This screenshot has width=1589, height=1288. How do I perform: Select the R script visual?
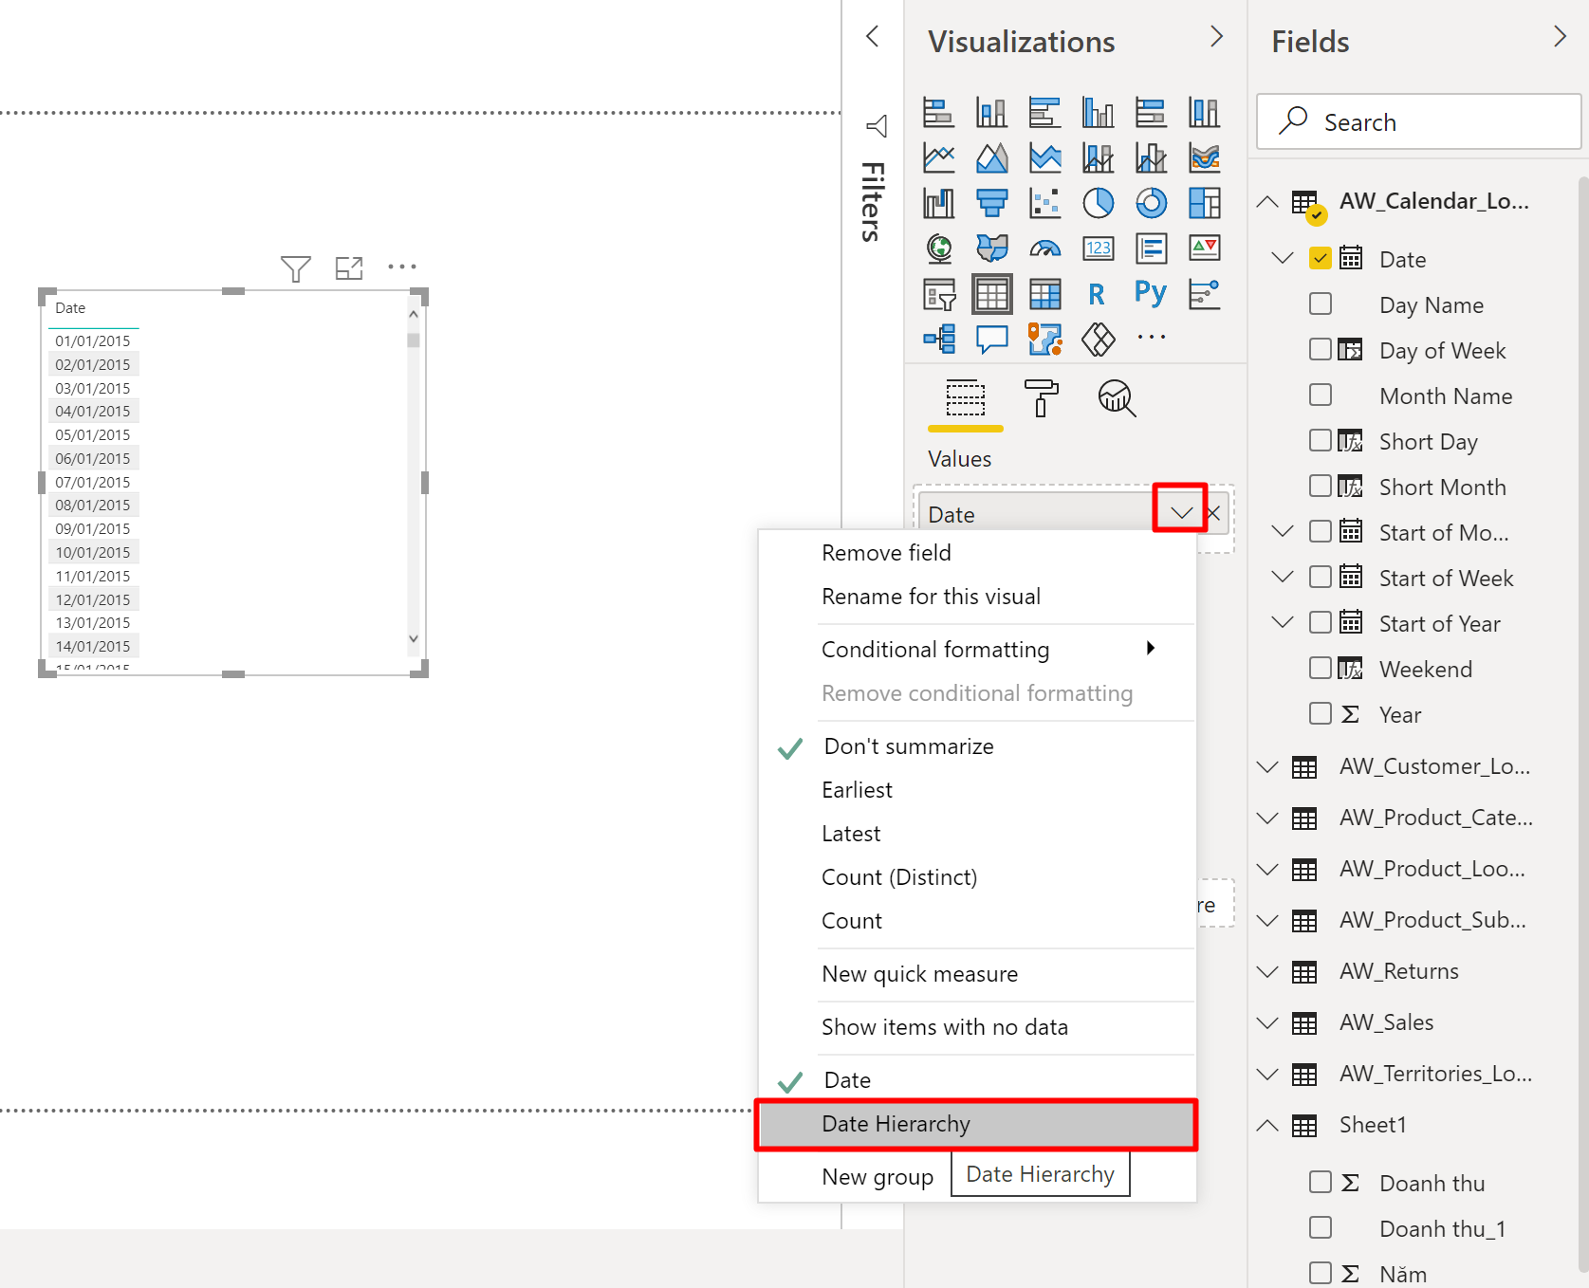1098,295
